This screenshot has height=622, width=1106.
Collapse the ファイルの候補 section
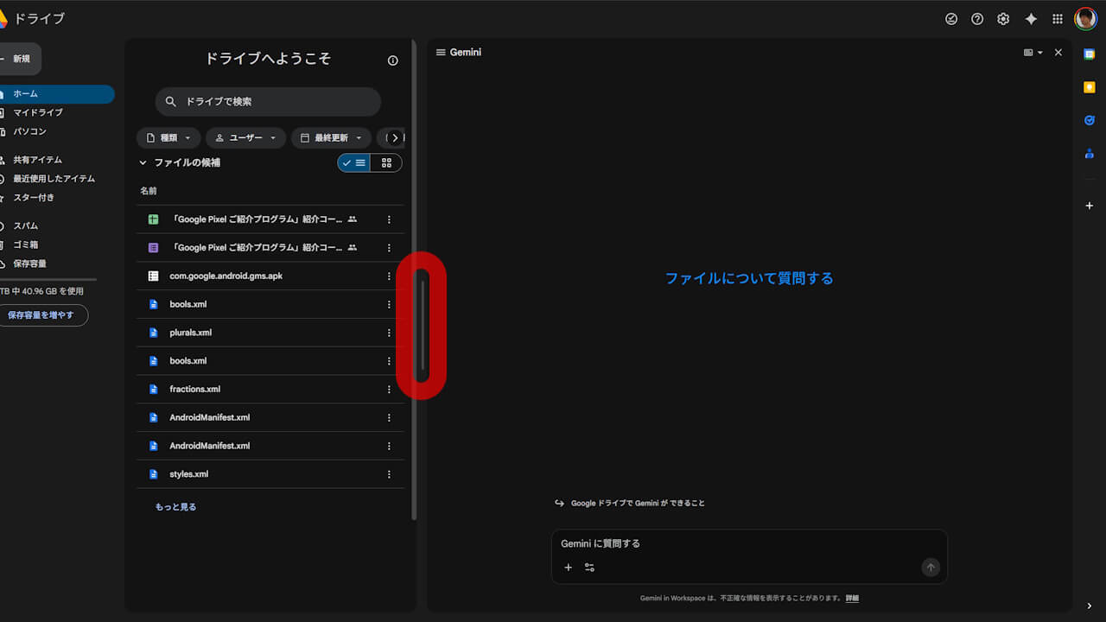pyautogui.click(x=143, y=162)
